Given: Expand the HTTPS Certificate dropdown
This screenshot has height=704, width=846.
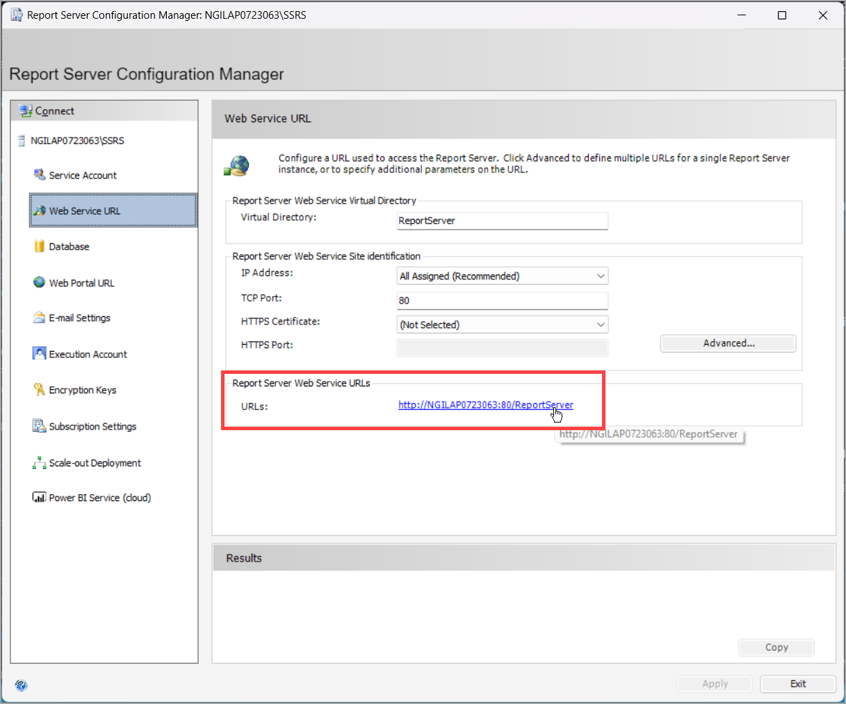Looking at the screenshot, I should coord(503,325).
